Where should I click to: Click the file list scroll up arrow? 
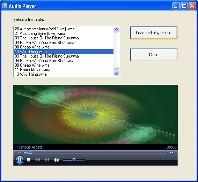[116, 30]
